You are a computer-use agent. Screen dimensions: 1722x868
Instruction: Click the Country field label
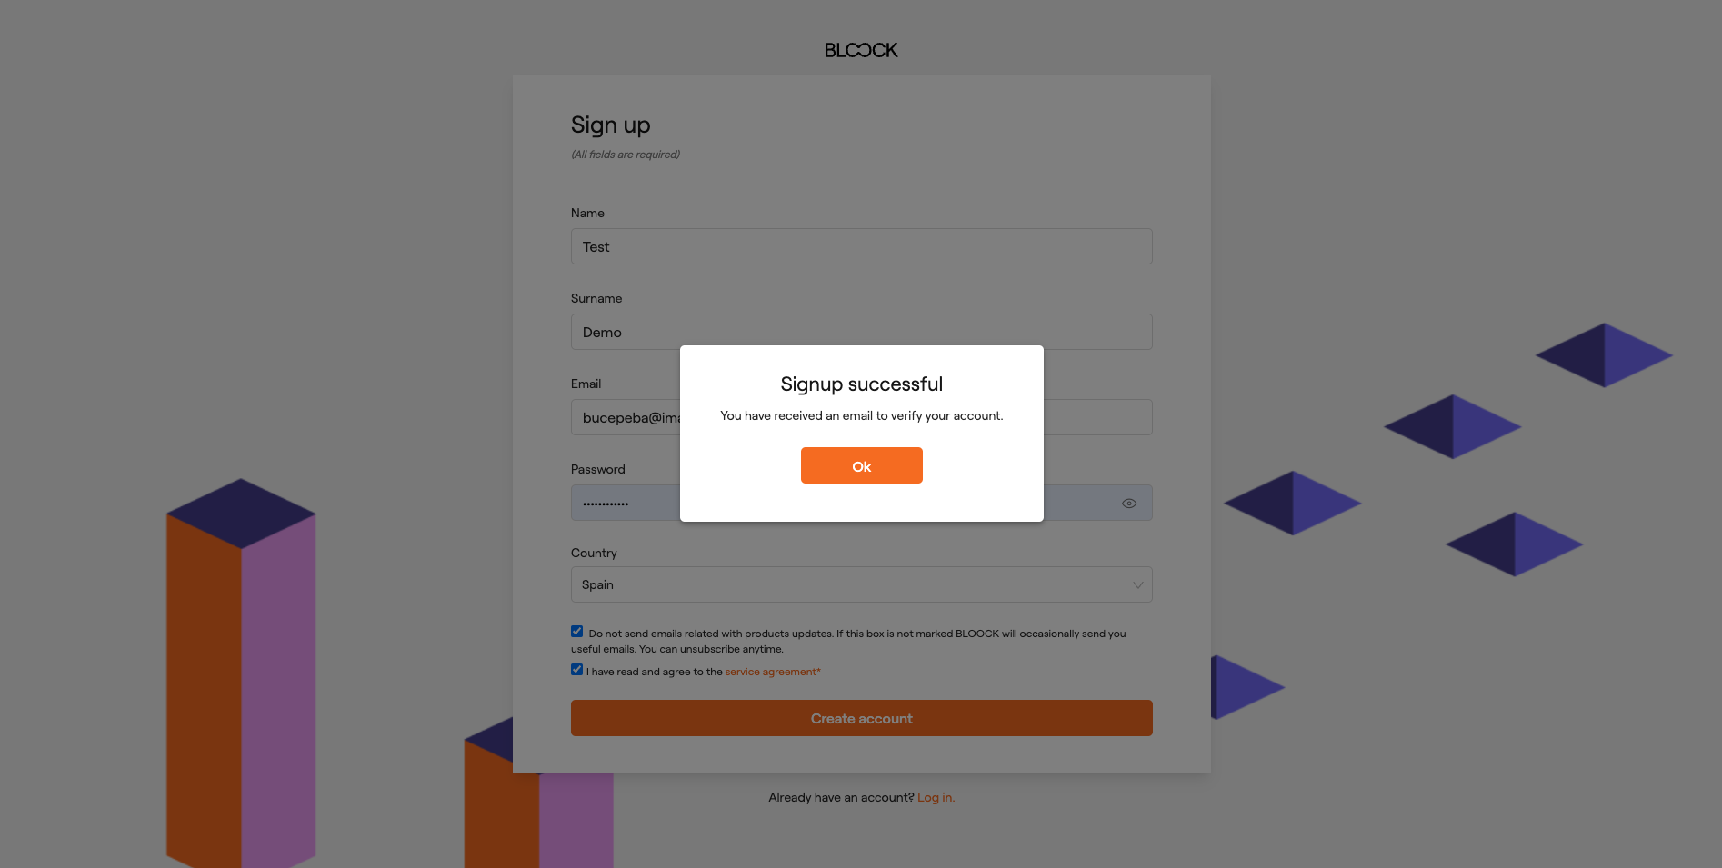point(594,553)
